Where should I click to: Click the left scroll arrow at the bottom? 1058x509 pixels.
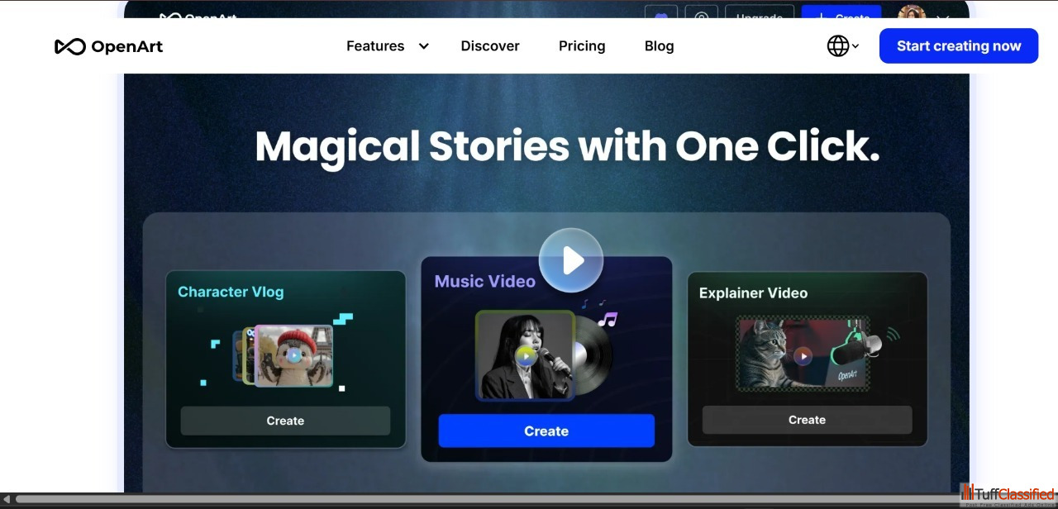pos(6,499)
